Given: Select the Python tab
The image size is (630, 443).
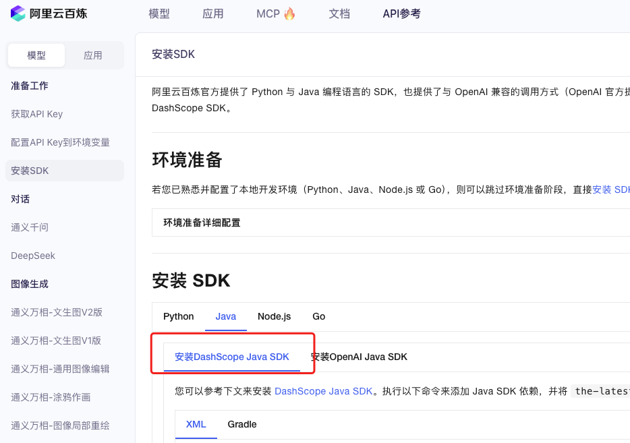Looking at the screenshot, I should pyautogui.click(x=178, y=316).
